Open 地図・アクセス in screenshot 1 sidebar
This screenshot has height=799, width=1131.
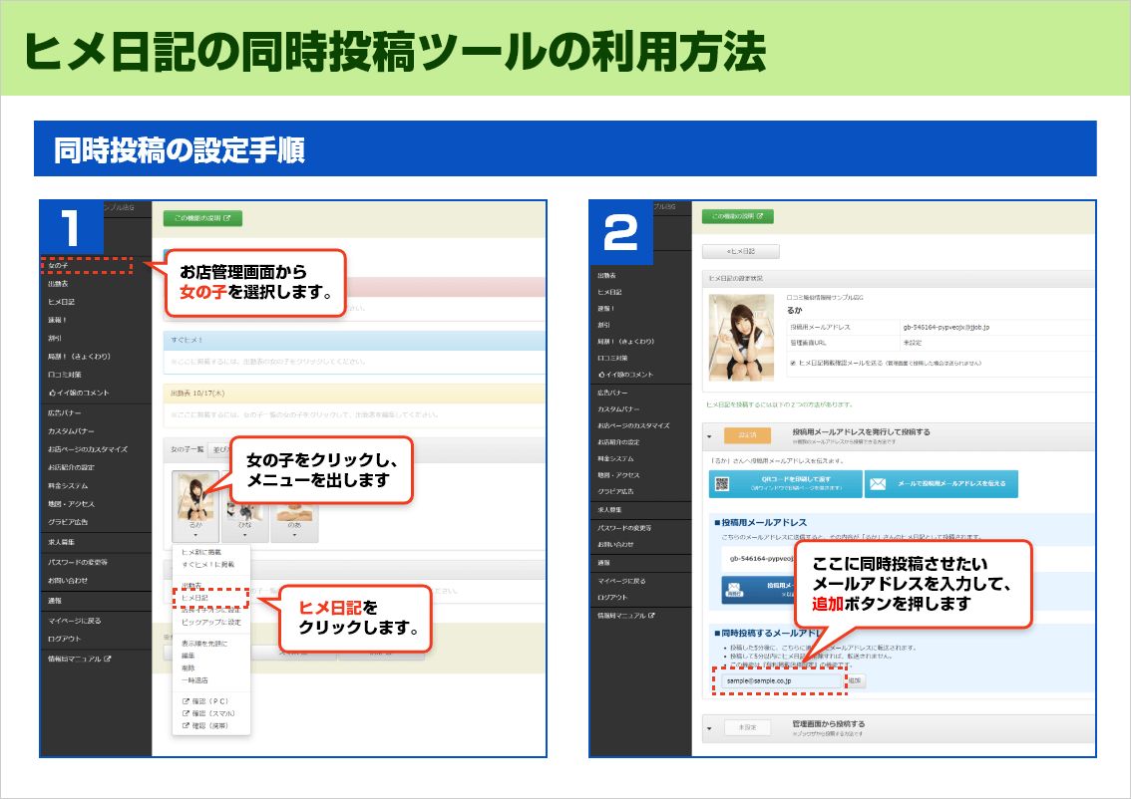72,503
